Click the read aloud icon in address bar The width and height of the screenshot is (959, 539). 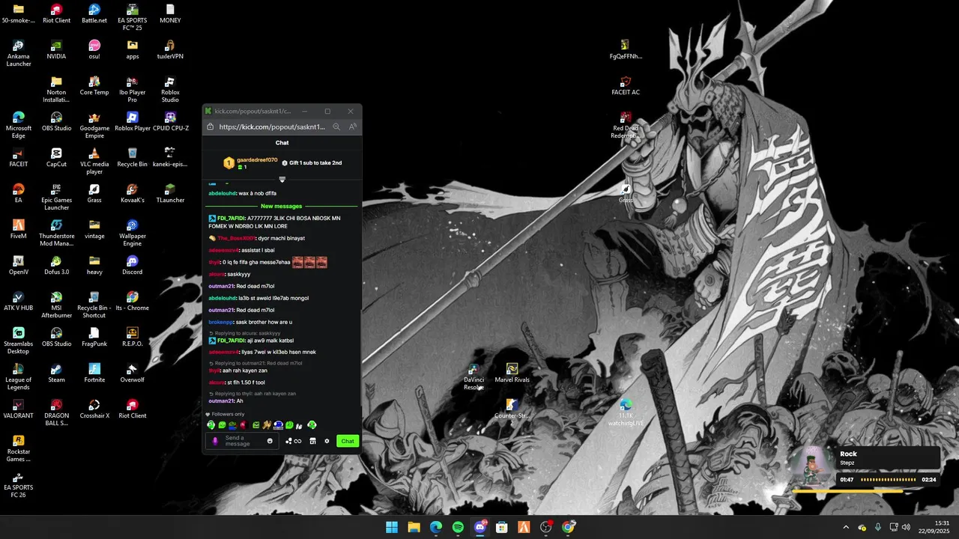352,127
